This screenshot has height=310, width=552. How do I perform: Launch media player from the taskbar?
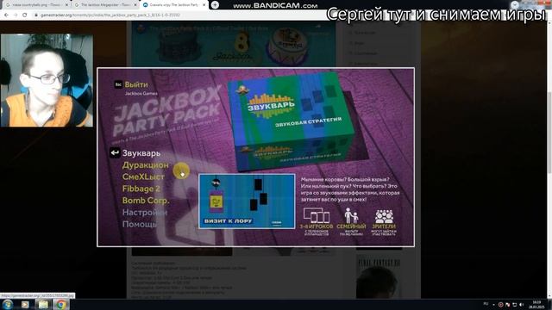pyautogui.click(x=25, y=304)
